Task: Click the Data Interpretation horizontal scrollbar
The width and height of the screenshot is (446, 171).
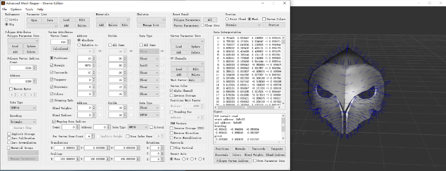Action: [248, 107]
